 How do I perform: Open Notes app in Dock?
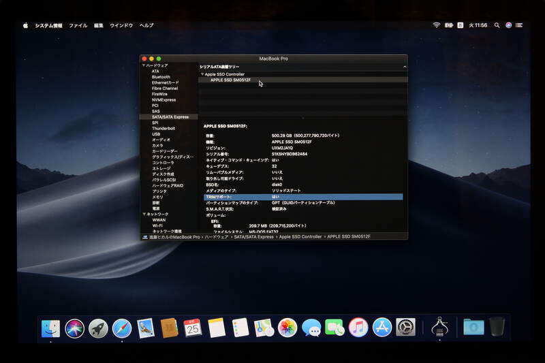[217, 328]
